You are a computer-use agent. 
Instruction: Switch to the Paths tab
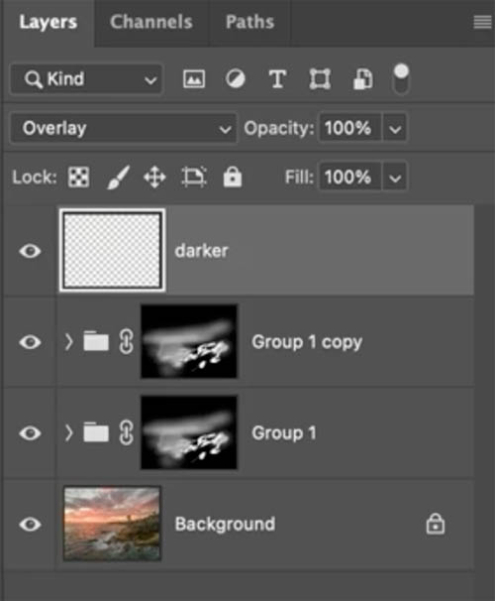click(249, 22)
